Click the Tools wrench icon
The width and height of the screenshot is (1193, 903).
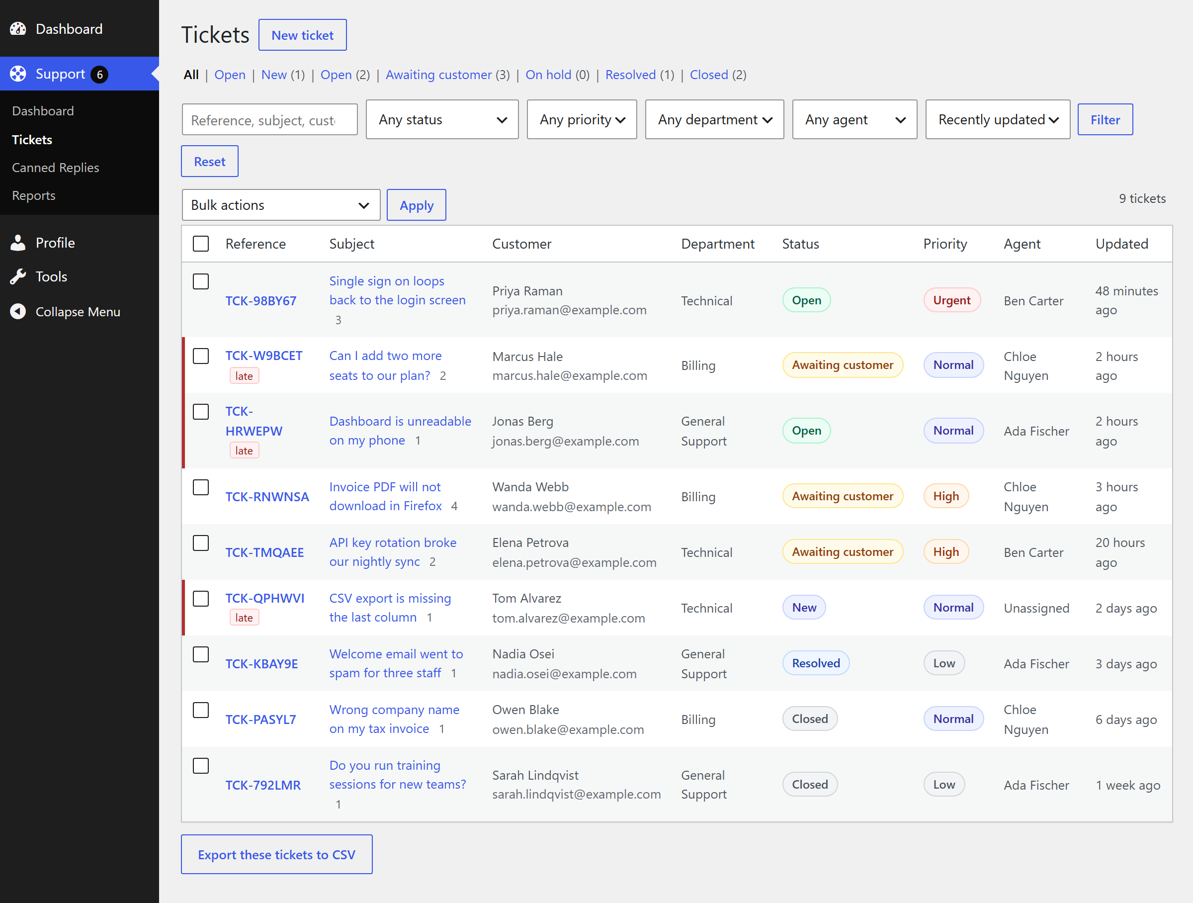pyautogui.click(x=18, y=277)
